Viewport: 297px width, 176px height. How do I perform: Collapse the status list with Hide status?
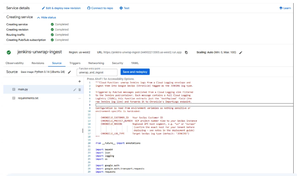(47, 18)
